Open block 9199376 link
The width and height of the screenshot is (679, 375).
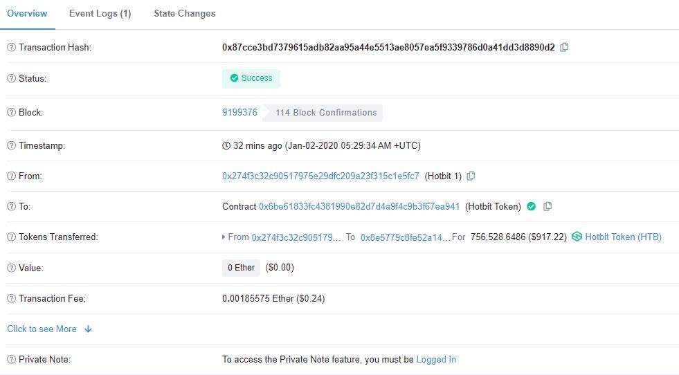239,112
